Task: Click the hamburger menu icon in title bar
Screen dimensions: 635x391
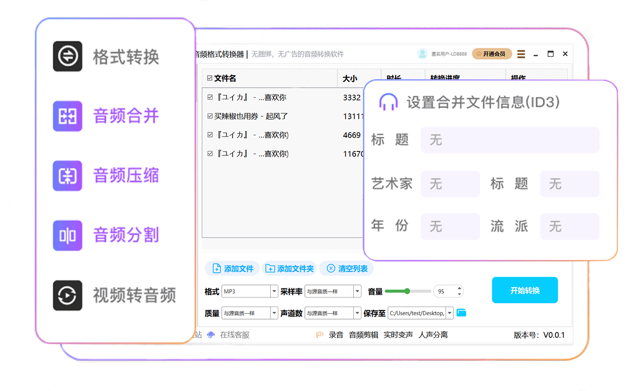Action: point(521,54)
